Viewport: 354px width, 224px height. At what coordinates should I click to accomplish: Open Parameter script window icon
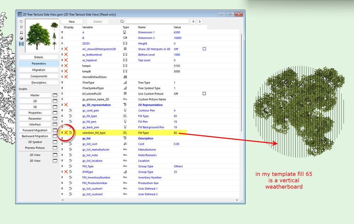tap(55, 119)
